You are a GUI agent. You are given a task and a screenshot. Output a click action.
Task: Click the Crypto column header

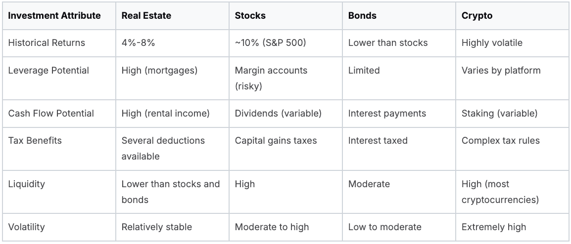[477, 15]
